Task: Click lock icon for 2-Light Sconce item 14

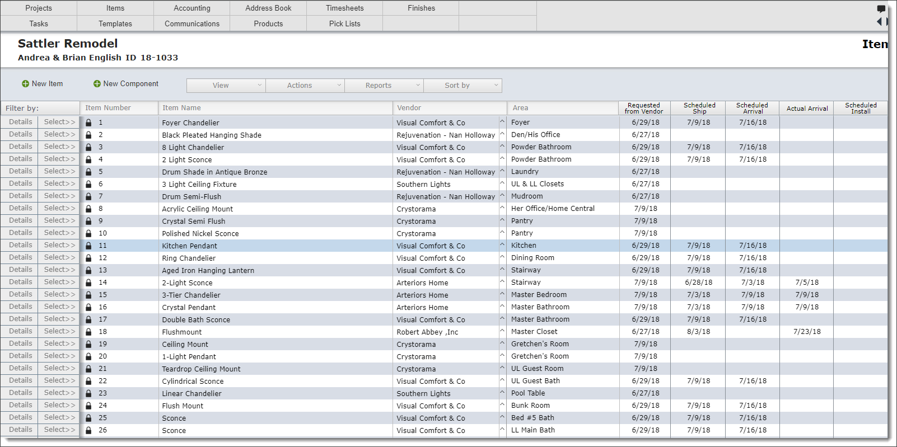Action: tap(88, 283)
